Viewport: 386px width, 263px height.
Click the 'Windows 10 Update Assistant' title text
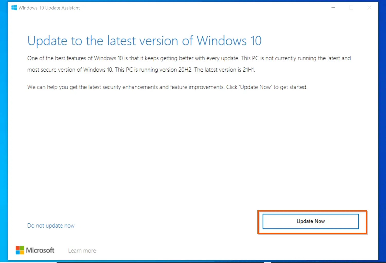(49, 8)
